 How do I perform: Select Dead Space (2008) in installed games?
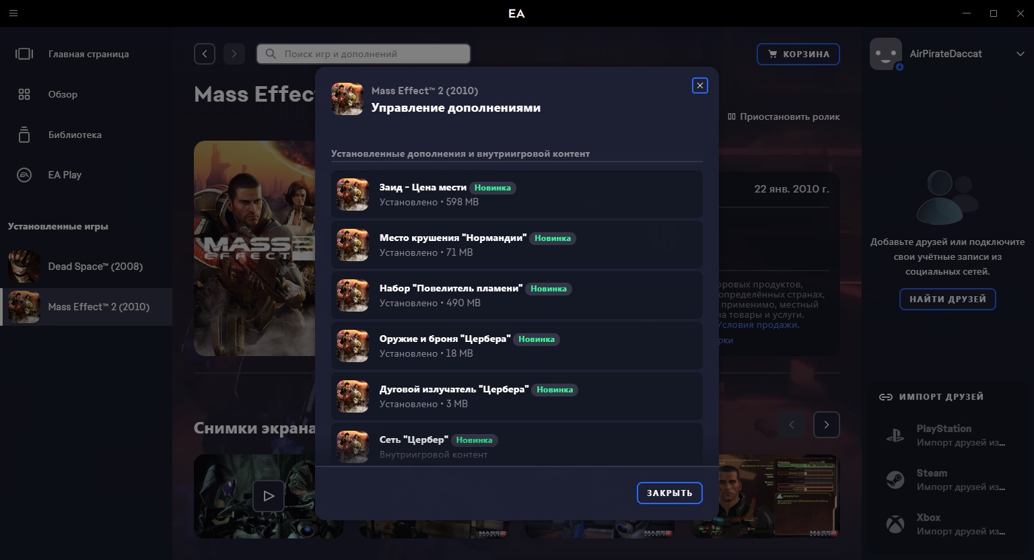tap(94, 267)
